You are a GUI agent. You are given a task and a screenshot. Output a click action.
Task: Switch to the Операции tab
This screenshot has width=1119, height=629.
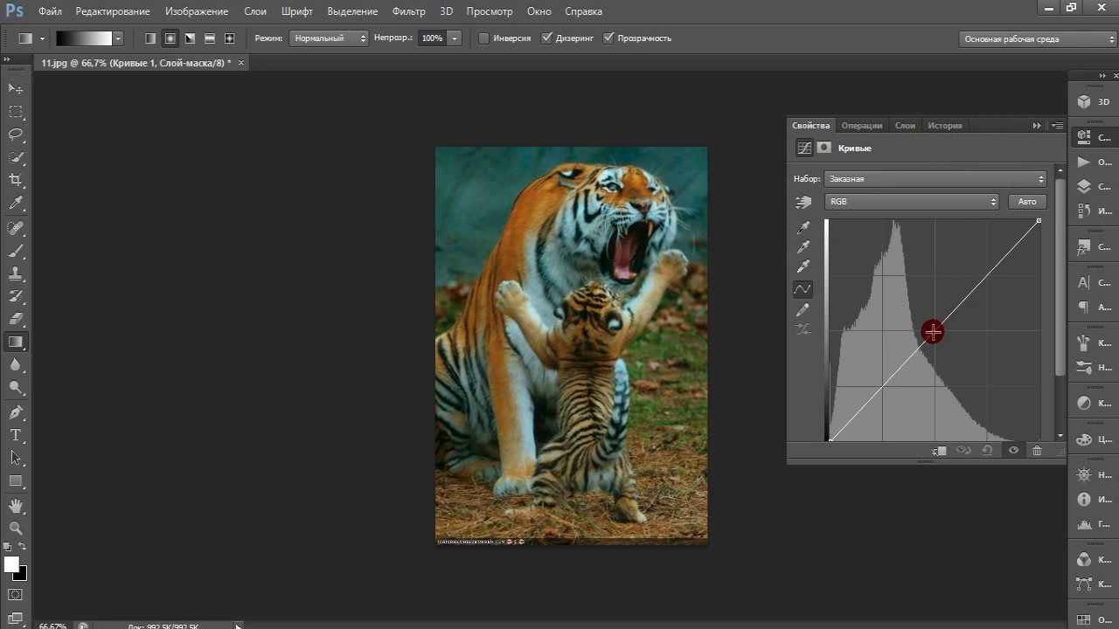(862, 126)
